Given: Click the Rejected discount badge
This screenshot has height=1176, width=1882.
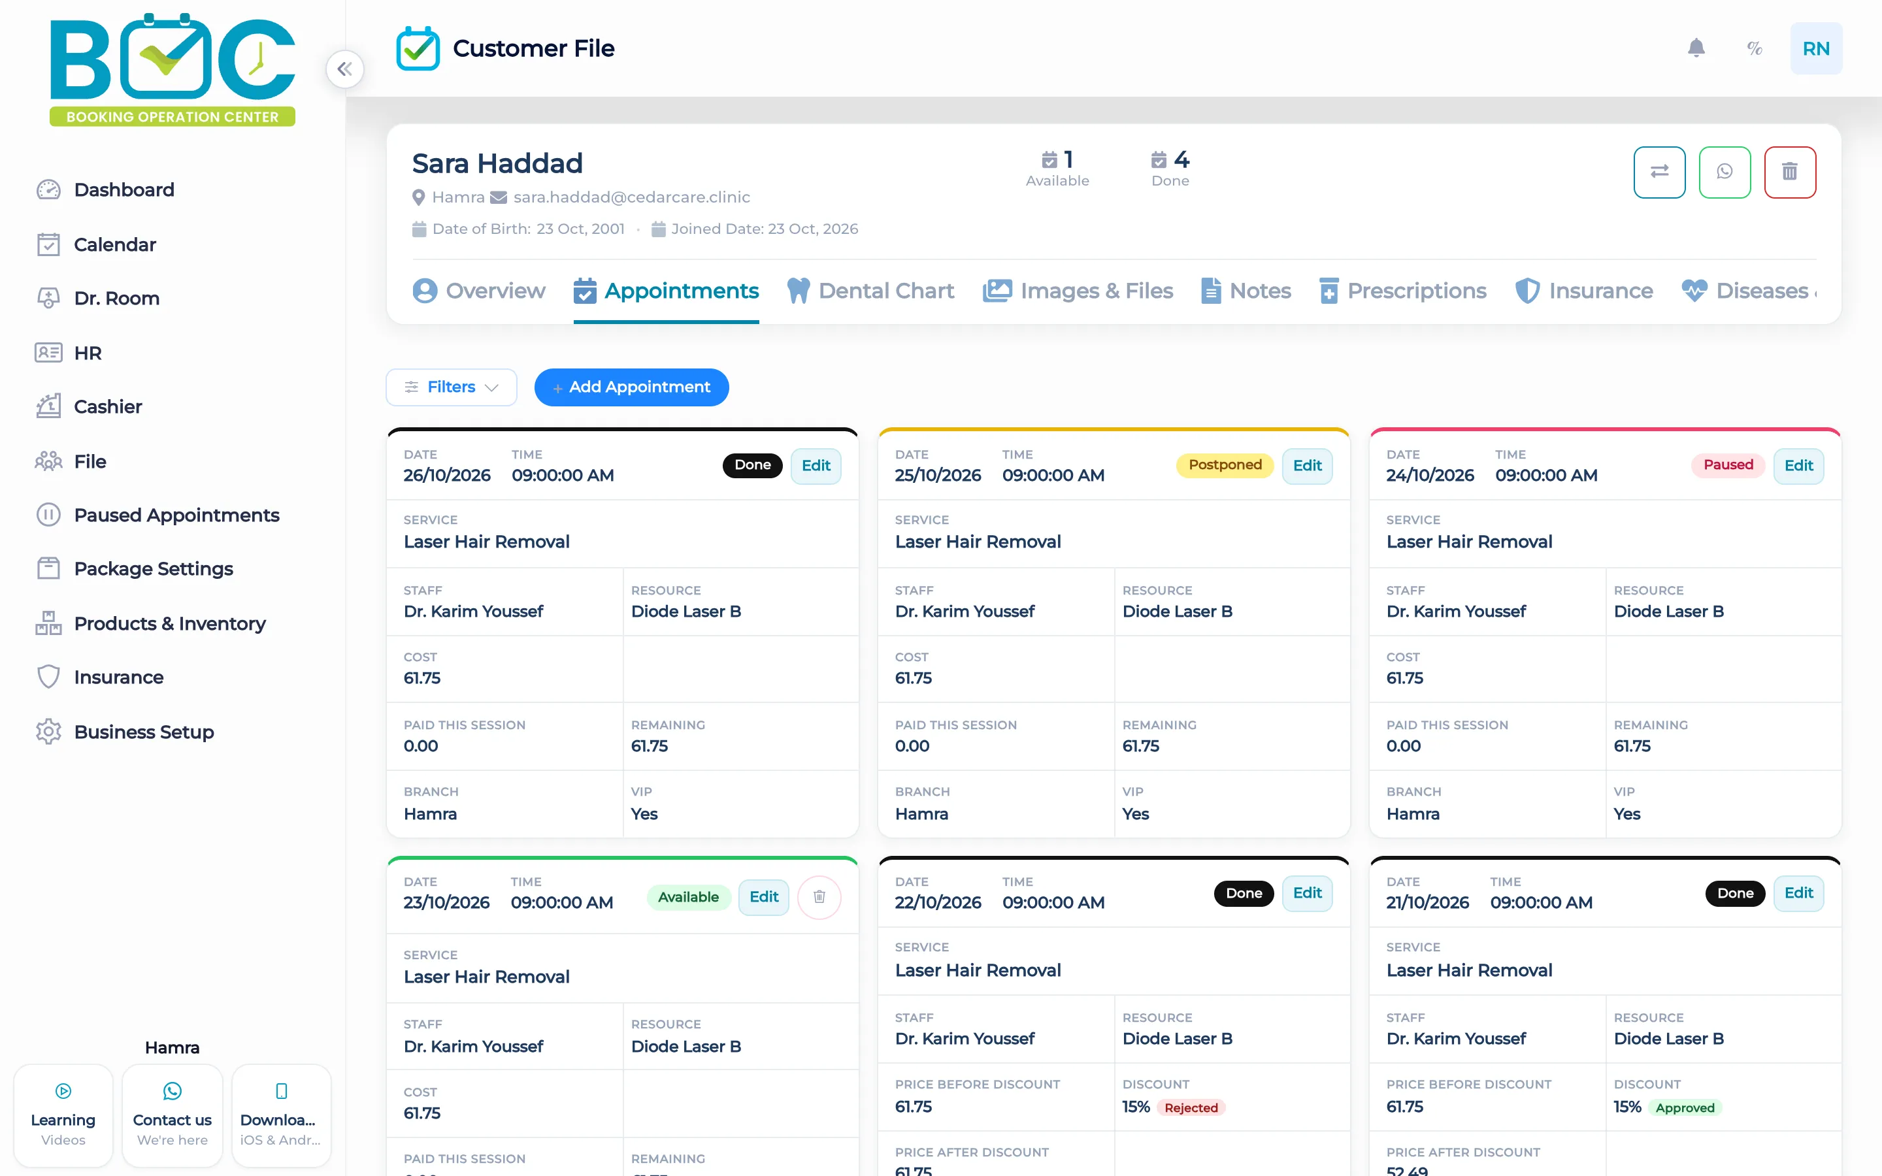Looking at the screenshot, I should coord(1191,1107).
